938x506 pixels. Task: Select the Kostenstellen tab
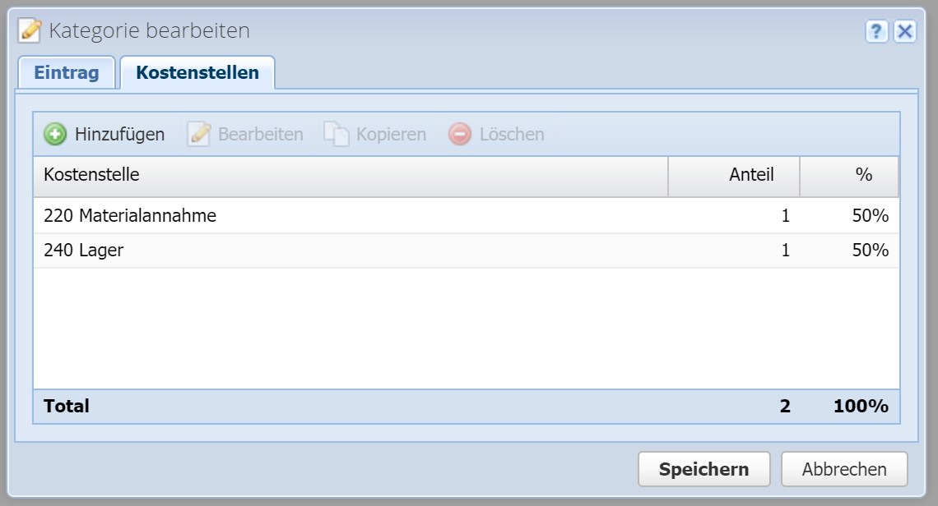(197, 72)
